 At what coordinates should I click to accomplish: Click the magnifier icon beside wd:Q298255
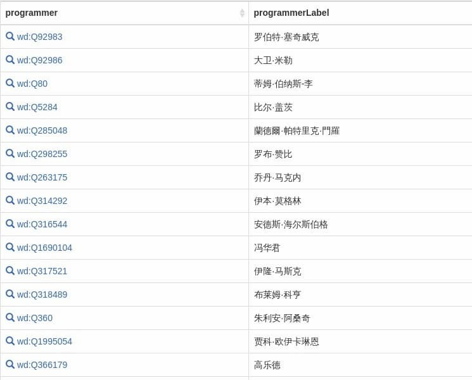coord(10,153)
